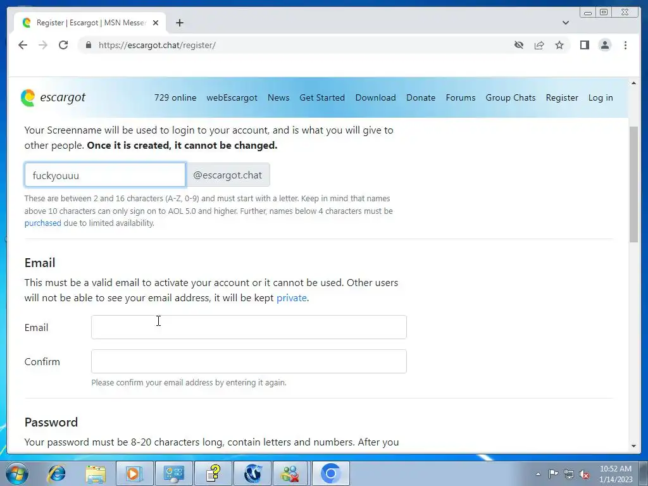Open network tray icon
Image resolution: width=648 pixels, height=486 pixels.
tap(569, 474)
